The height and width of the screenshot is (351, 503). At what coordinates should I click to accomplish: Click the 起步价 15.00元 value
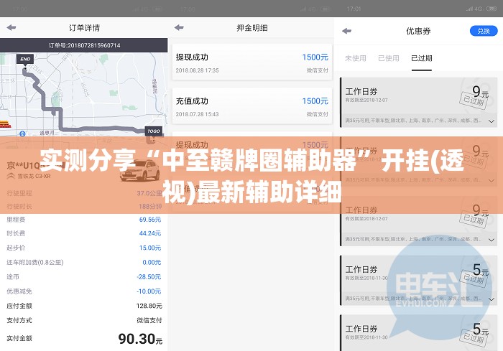[149, 248]
